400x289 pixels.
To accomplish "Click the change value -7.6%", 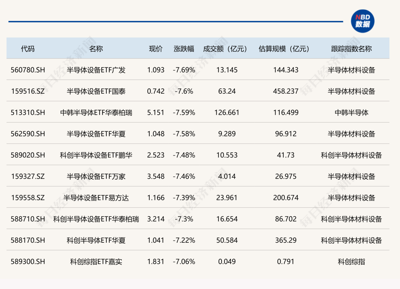I will (184, 91).
